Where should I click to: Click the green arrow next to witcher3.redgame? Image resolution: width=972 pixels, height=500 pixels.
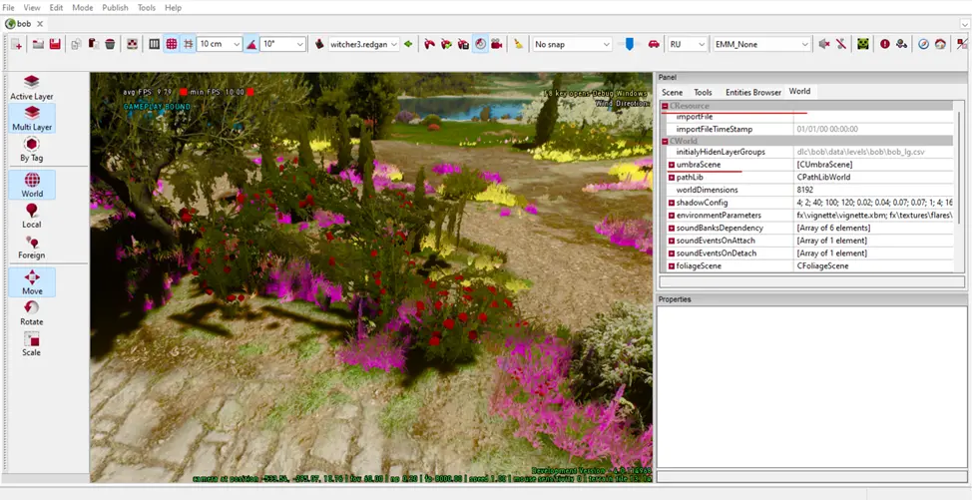[408, 44]
